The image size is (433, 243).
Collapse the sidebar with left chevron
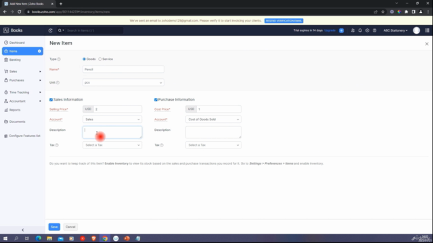(22, 230)
